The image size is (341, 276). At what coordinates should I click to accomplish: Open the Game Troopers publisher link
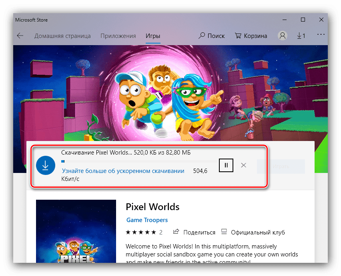(147, 220)
